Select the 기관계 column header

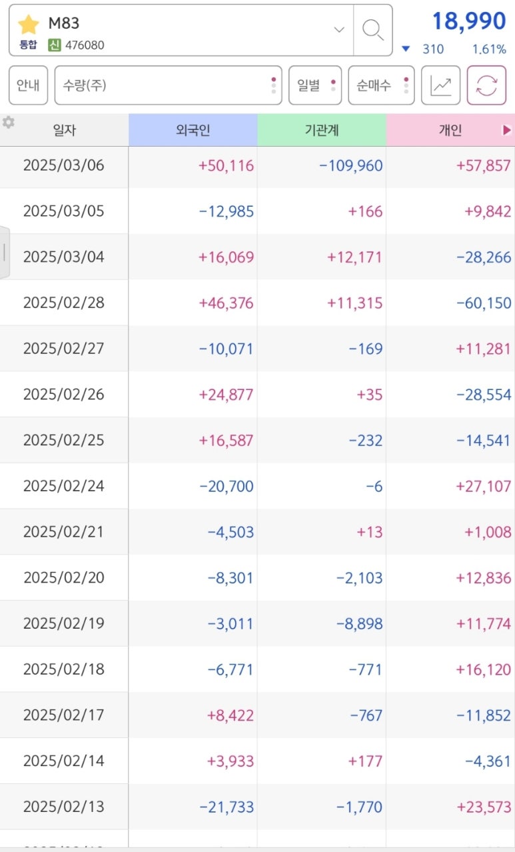tap(322, 130)
